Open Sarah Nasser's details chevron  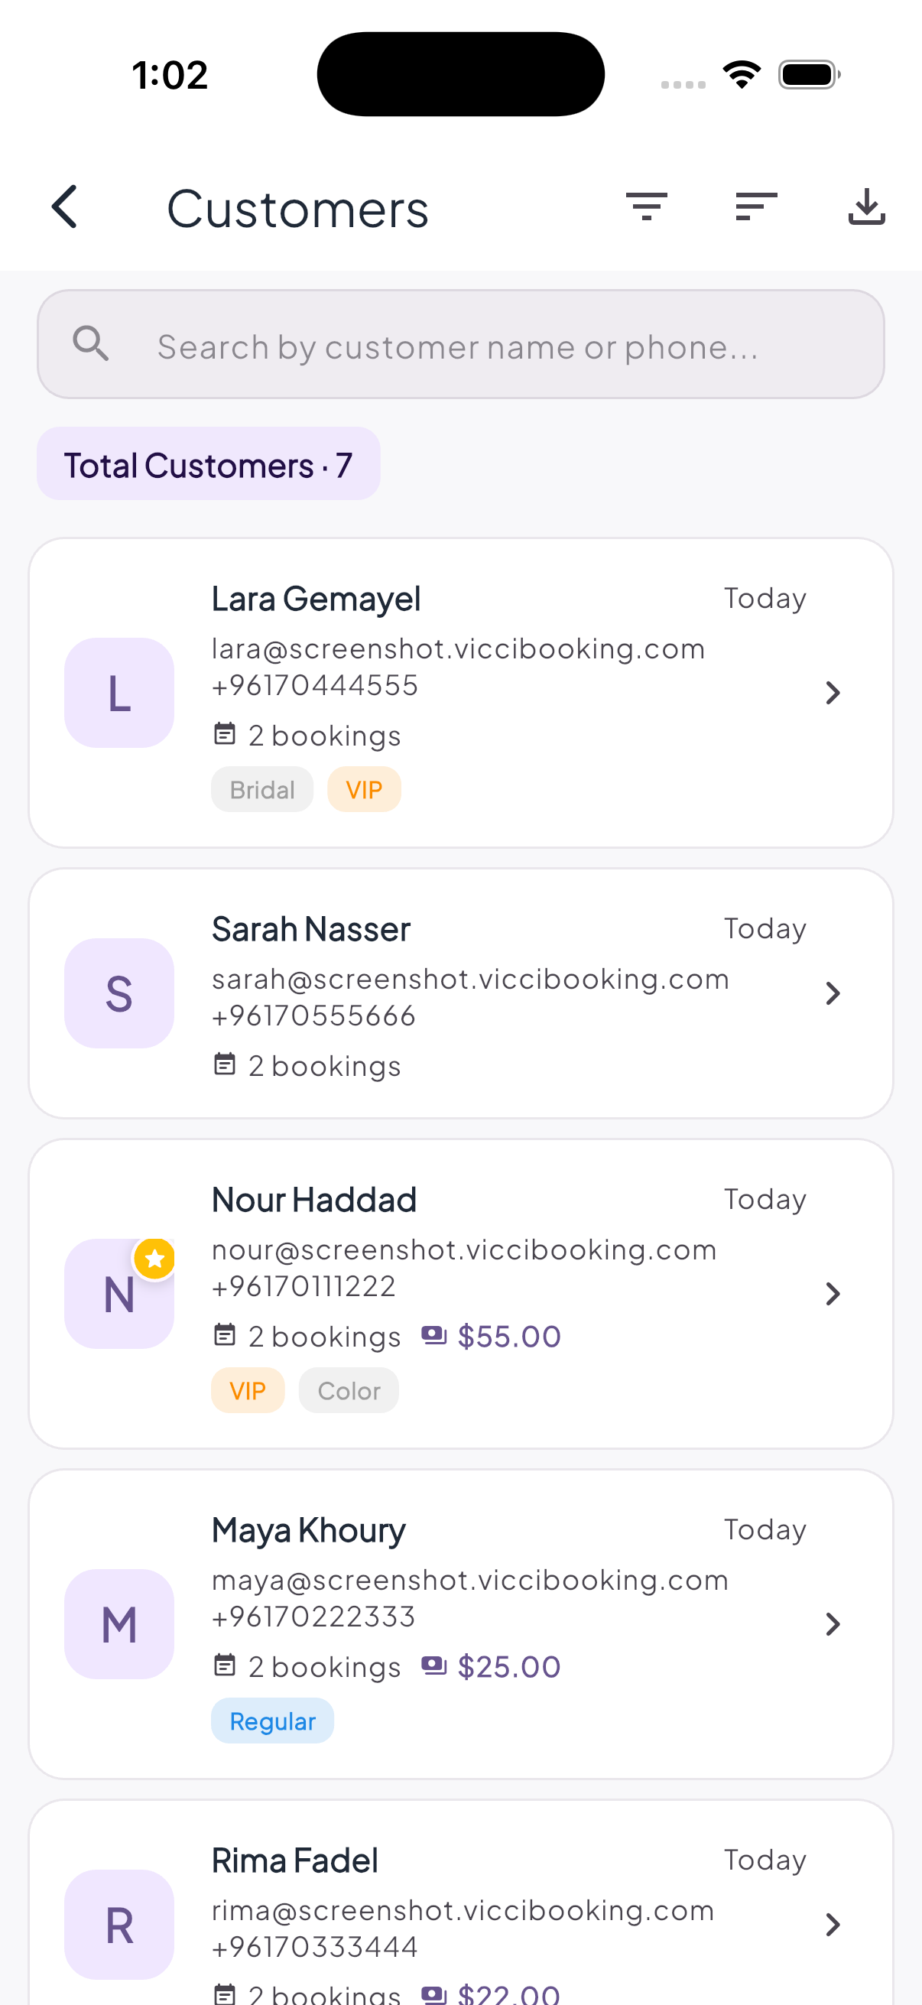click(x=833, y=993)
